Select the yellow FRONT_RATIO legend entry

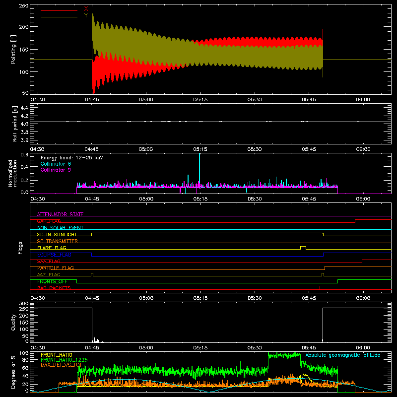(57, 355)
